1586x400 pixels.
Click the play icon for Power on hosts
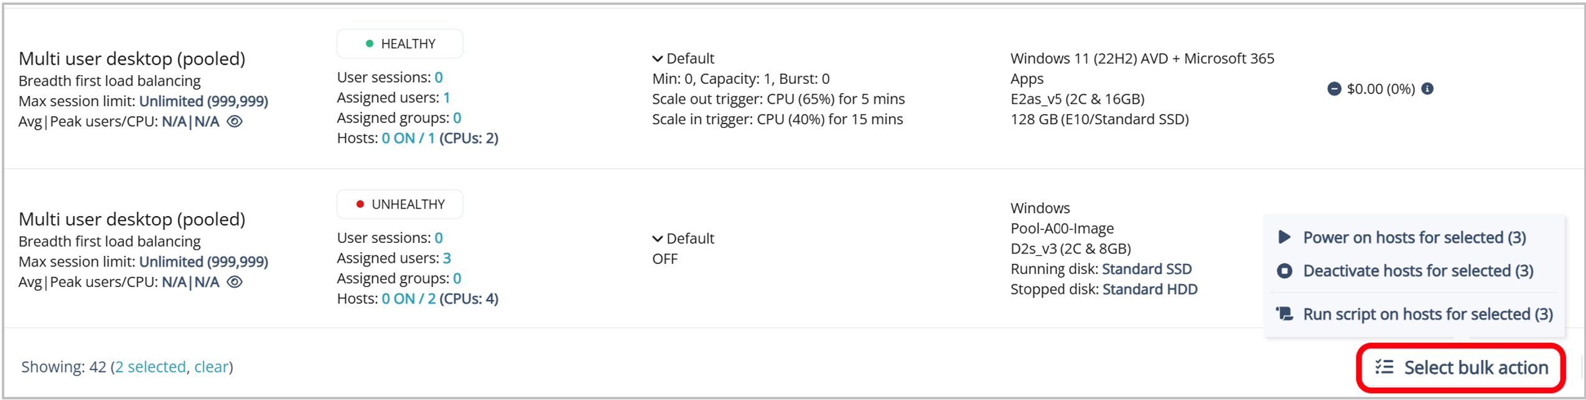(1284, 237)
